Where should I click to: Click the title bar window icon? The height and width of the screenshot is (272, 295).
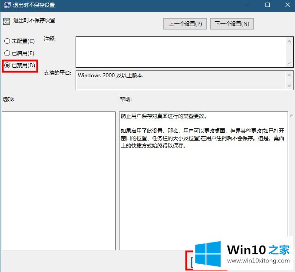click(x=7, y=5)
